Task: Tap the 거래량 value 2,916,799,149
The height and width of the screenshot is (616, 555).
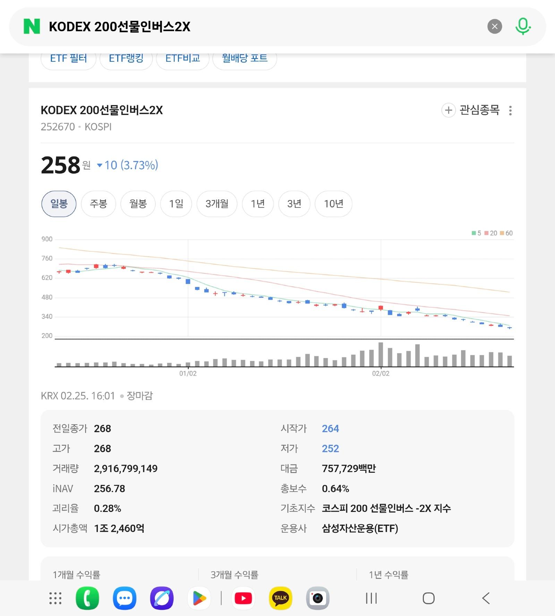Action: tap(126, 469)
